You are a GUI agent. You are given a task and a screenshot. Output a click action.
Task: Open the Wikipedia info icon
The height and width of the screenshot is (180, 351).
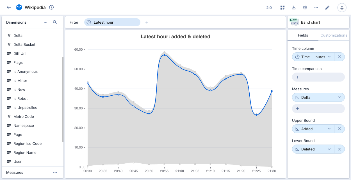coord(51,8)
